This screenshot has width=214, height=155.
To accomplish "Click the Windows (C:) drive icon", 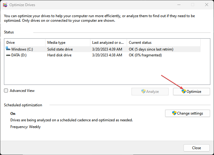I will (8, 49).
